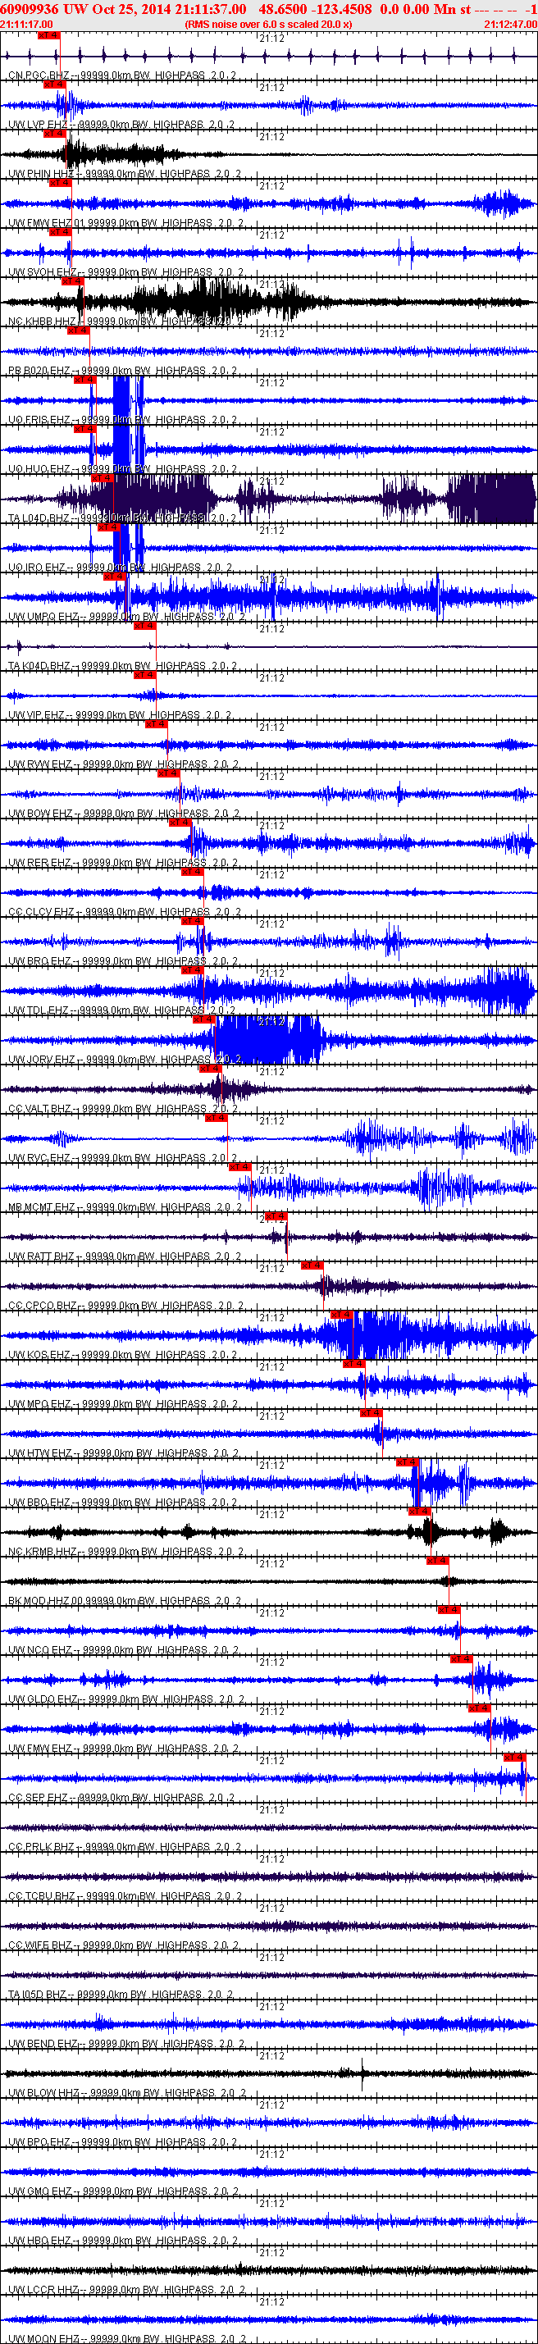Click the "RMS noise over 6.0 s" note

coord(268,25)
